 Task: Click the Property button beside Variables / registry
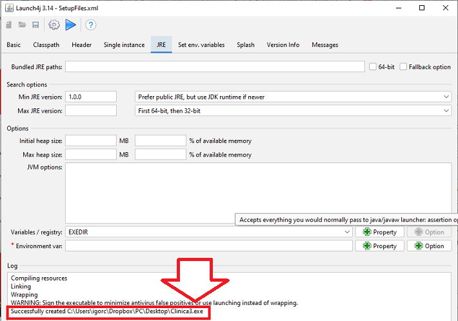click(x=380, y=232)
